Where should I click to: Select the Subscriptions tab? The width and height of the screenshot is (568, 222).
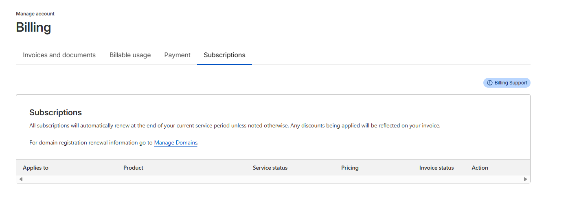pyautogui.click(x=224, y=55)
